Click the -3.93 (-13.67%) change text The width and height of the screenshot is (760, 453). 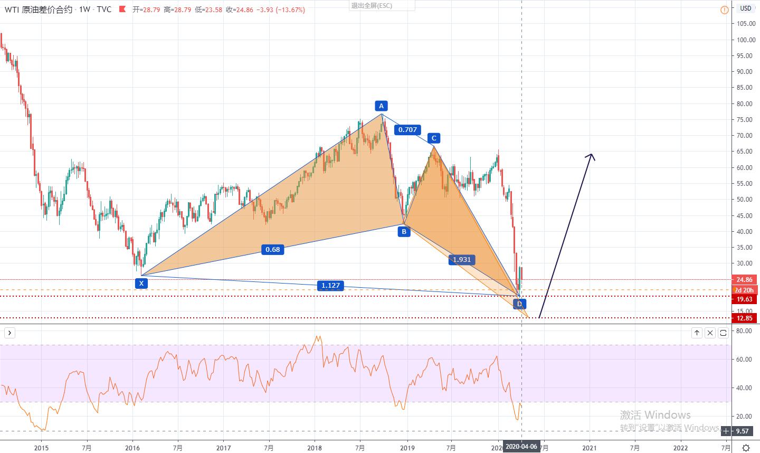tap(280, 10)
